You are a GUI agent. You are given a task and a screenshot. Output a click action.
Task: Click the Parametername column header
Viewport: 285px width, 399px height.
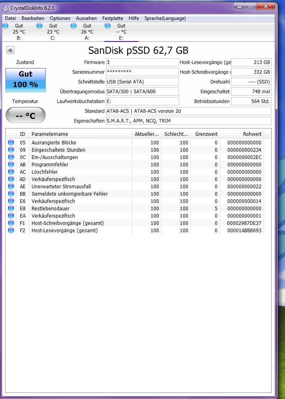click(80, 134)
